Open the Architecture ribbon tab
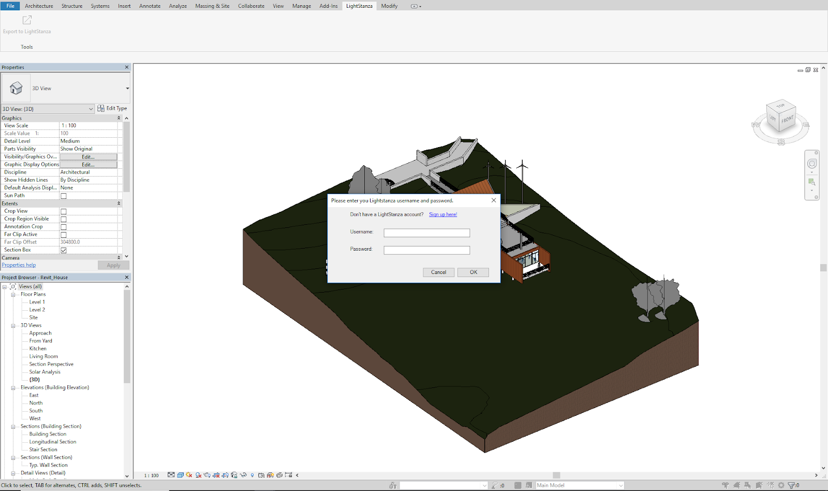Image resolution: width=828 pixels, height=491 pixels. point(39,6)
